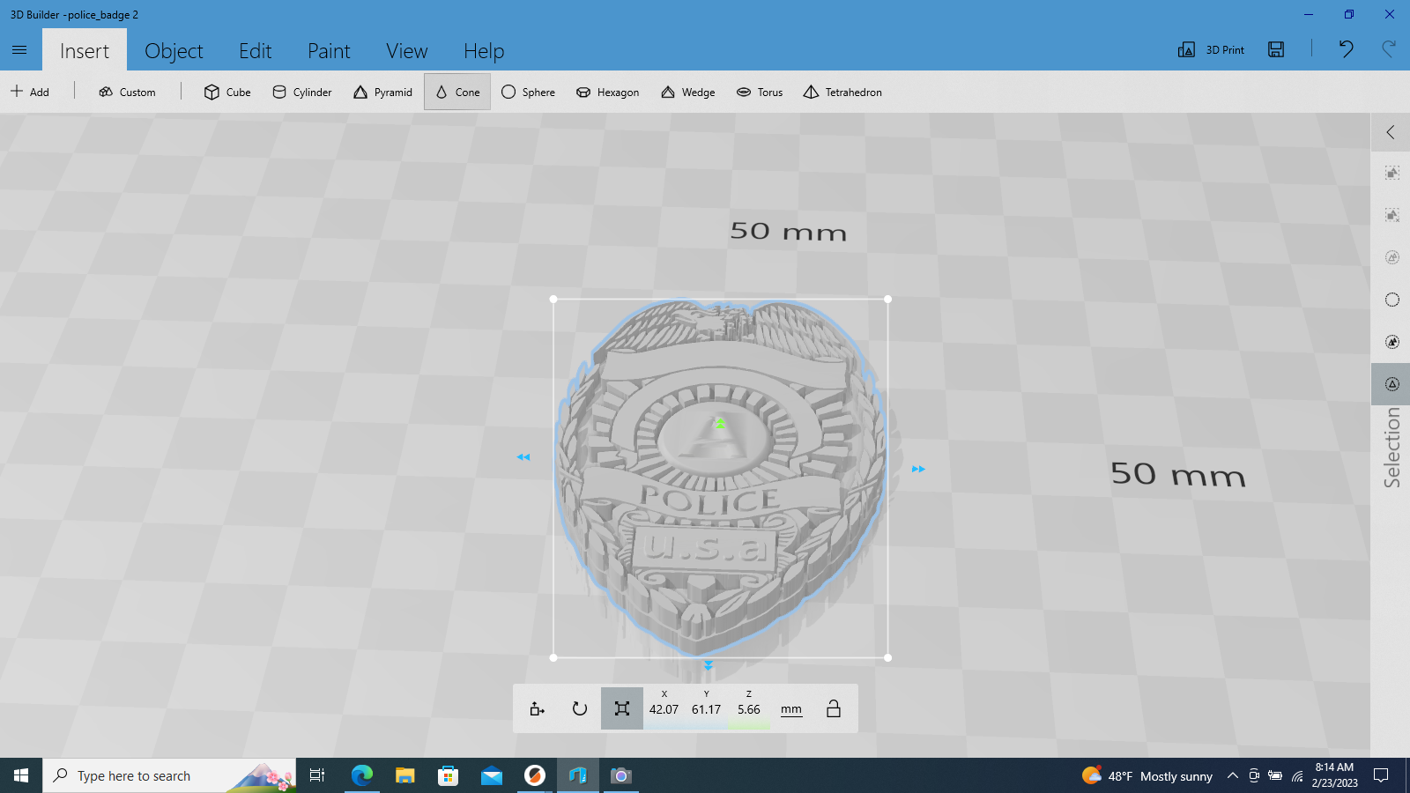Screen dimensions: 1410x793
Task: Select the Rotate tool in the transform bar
Action: click(579, 708)
